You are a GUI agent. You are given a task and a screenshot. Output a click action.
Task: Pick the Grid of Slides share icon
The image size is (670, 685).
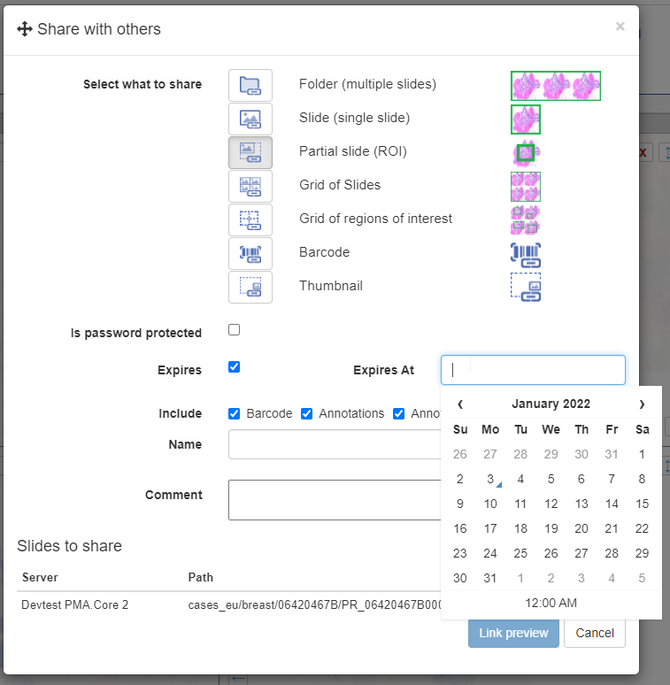(x=250, y=186)
